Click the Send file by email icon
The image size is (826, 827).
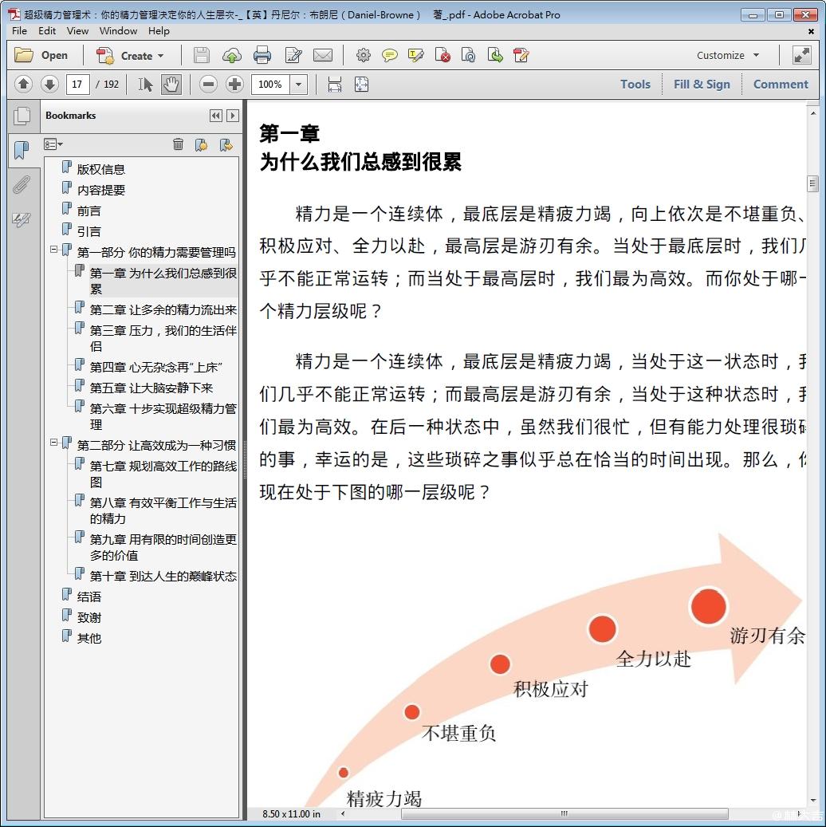click(322, 55)
